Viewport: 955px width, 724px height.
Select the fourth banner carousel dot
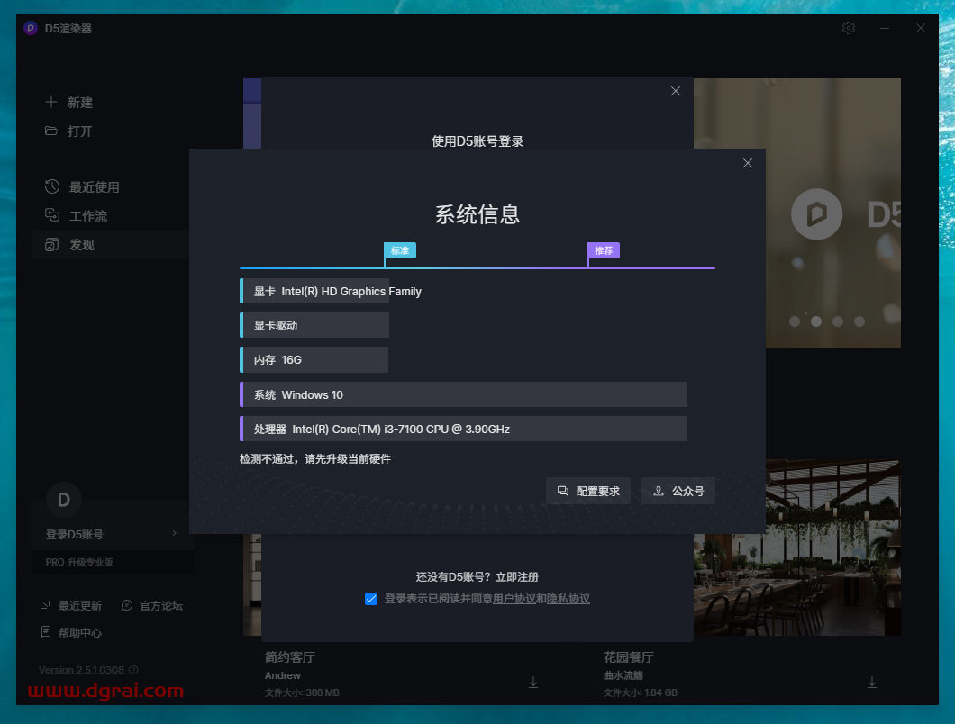(859, 321)
